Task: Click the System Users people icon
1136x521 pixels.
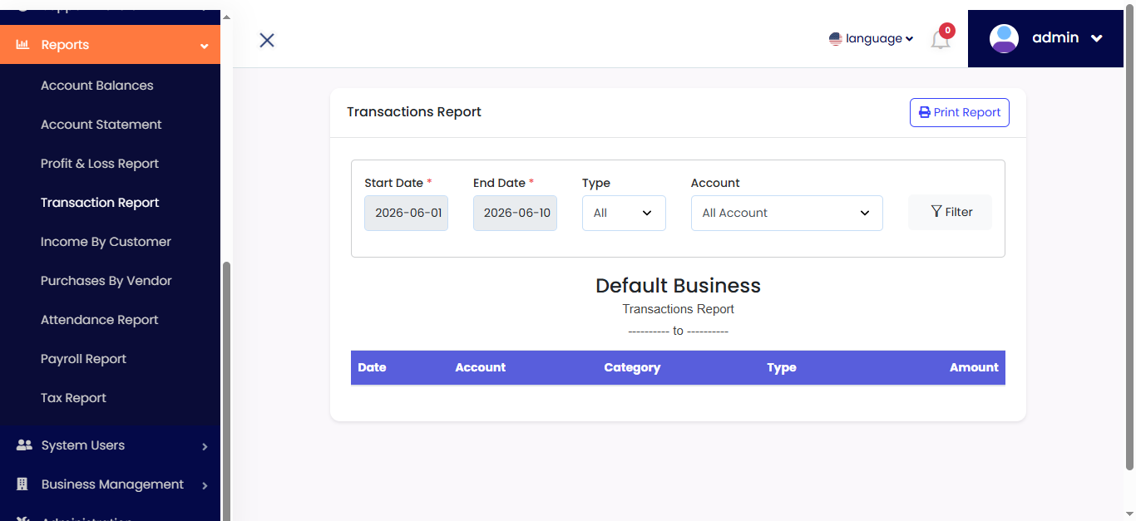Action: tap(24, 445)
